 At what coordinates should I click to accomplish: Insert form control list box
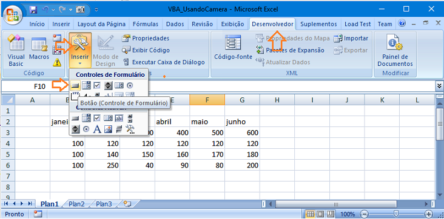tap(119, 85)
